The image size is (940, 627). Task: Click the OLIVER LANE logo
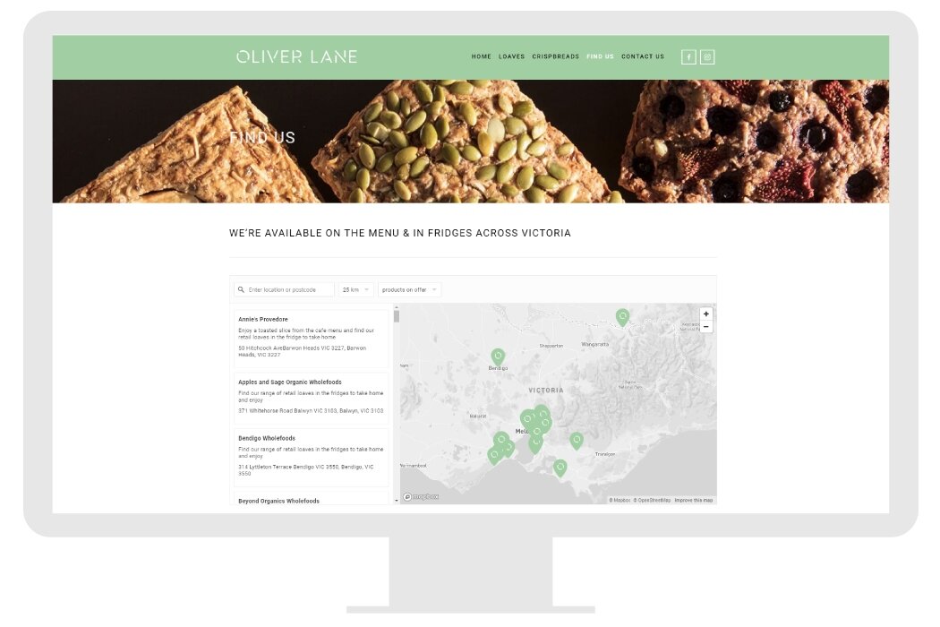click(296, 56)
